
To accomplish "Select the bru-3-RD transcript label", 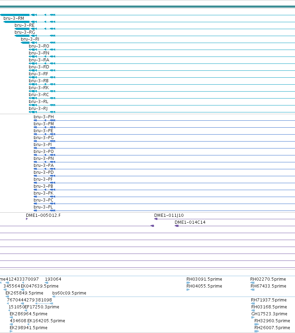I will [x=39, y=67].
